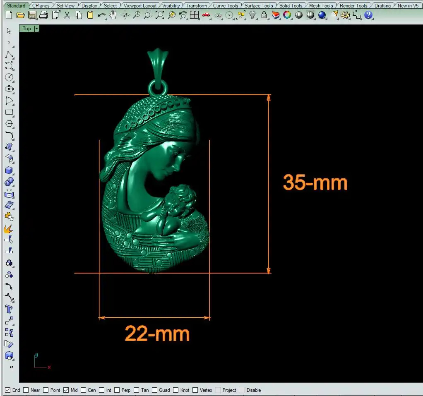
Task: Open the color wheel icon
Action: 287,15
